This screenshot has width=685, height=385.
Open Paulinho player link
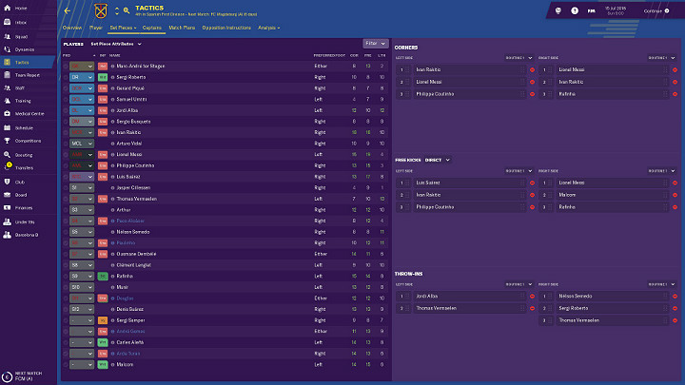click(126, 243)
